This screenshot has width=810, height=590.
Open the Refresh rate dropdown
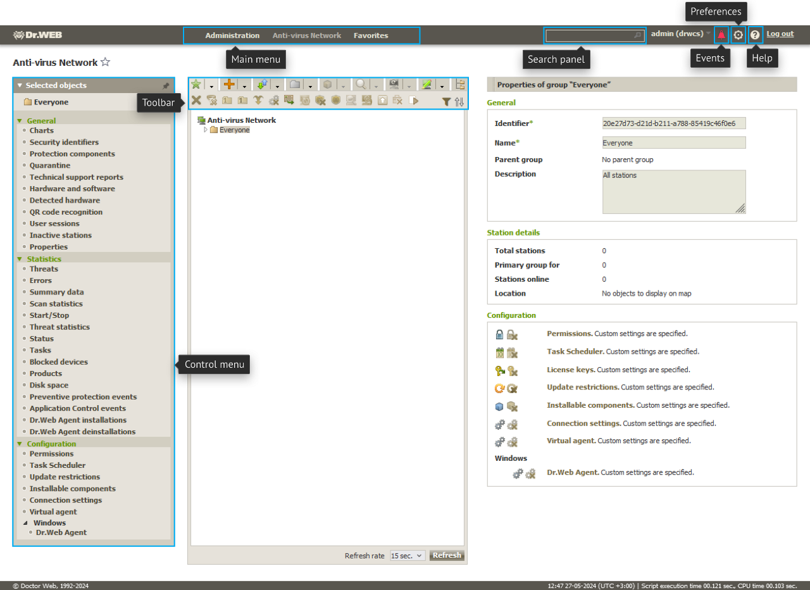pyautogui.click(x=408, y=556)
